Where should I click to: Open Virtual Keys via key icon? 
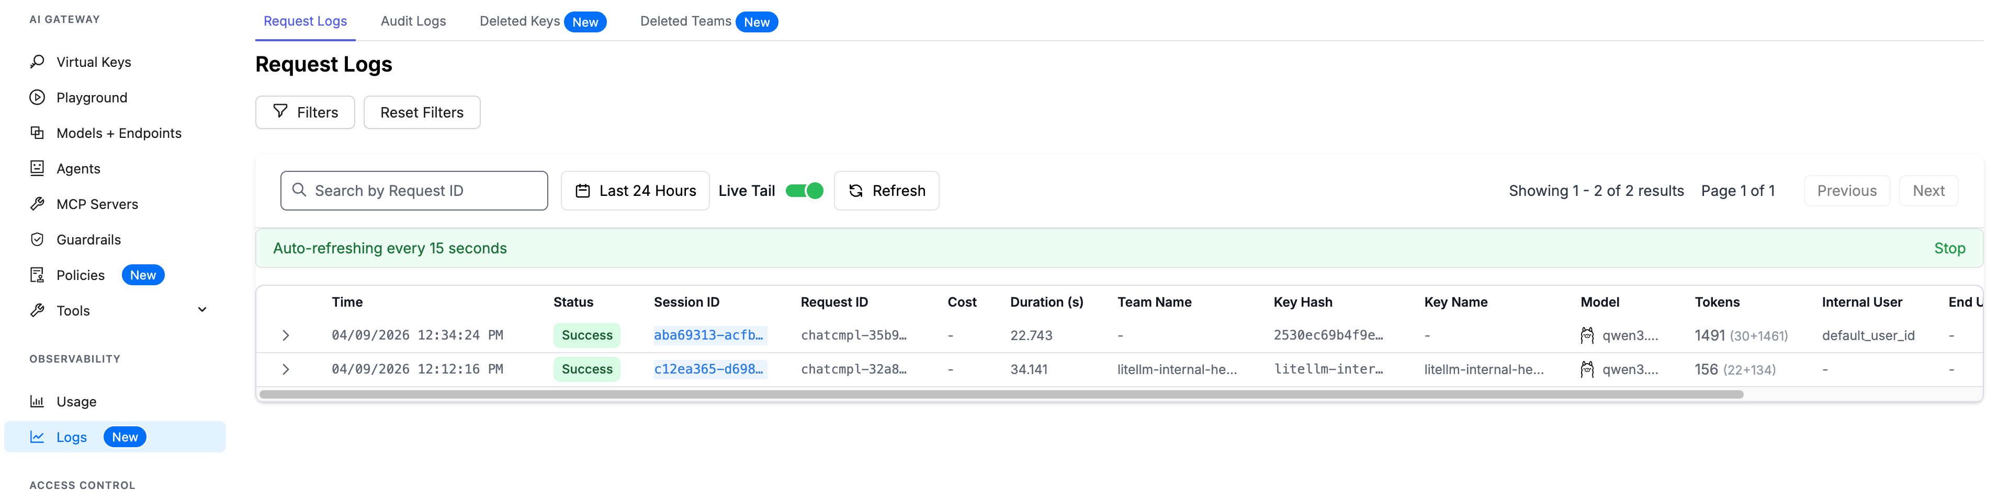pyautogui.click(x=37, y=62)
